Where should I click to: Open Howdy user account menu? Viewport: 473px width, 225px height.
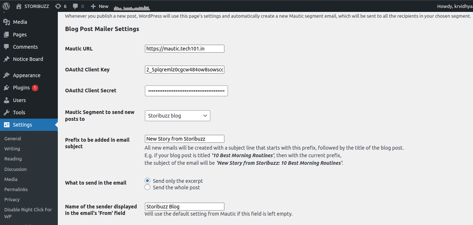click(x=455, y=6)
